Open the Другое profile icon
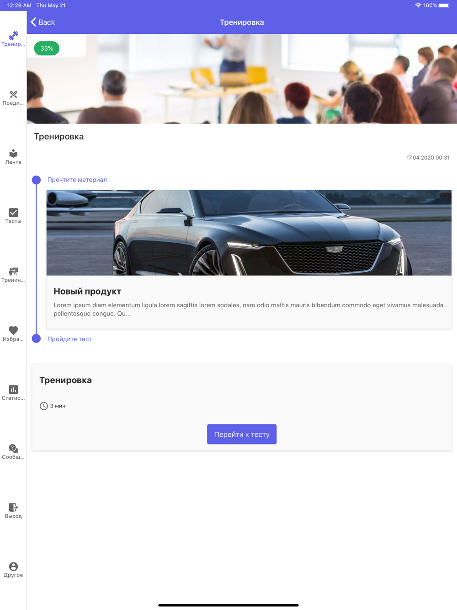Screen dimensions: 457x610 [x=13, y=566]
